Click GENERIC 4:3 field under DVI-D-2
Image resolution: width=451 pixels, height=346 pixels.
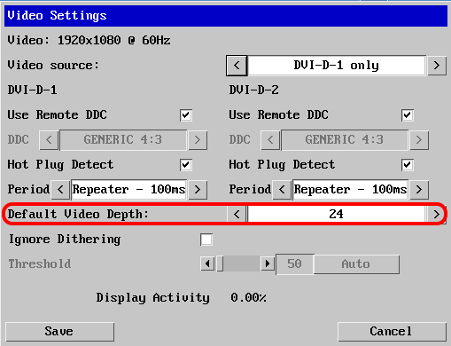pos(345,139)
